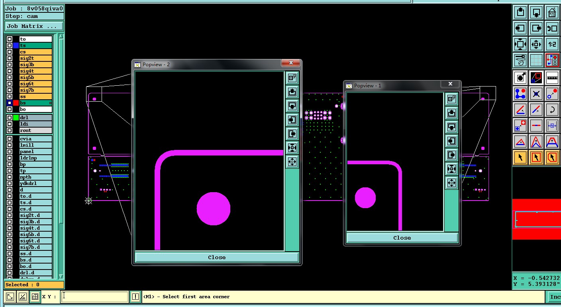Click the grid-square icon beside X Y label
The width and height of the screenshot is (561, 307).
tap(35, 297)
